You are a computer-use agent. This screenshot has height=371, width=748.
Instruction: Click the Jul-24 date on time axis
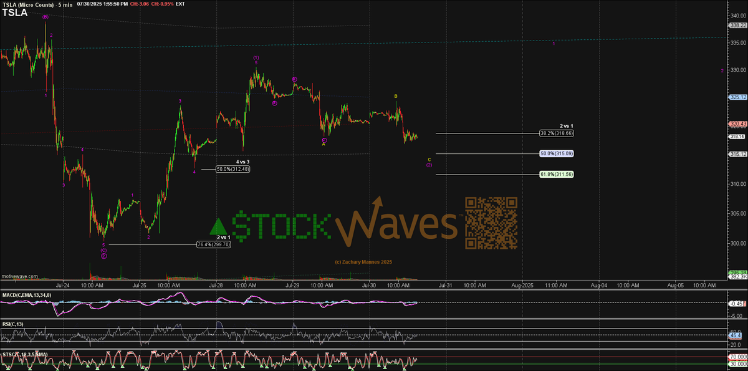[x=64, y=285]
